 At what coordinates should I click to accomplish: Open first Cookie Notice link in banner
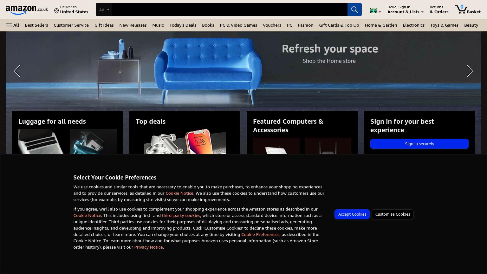click(x=179, y=193)
